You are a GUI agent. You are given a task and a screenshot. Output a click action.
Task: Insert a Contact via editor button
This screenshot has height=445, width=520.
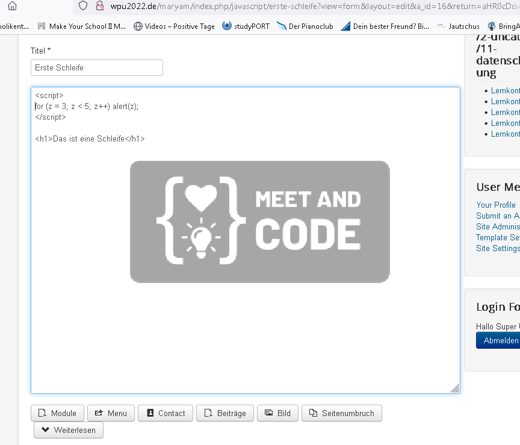pyautogui.click(x=166, y=413)
